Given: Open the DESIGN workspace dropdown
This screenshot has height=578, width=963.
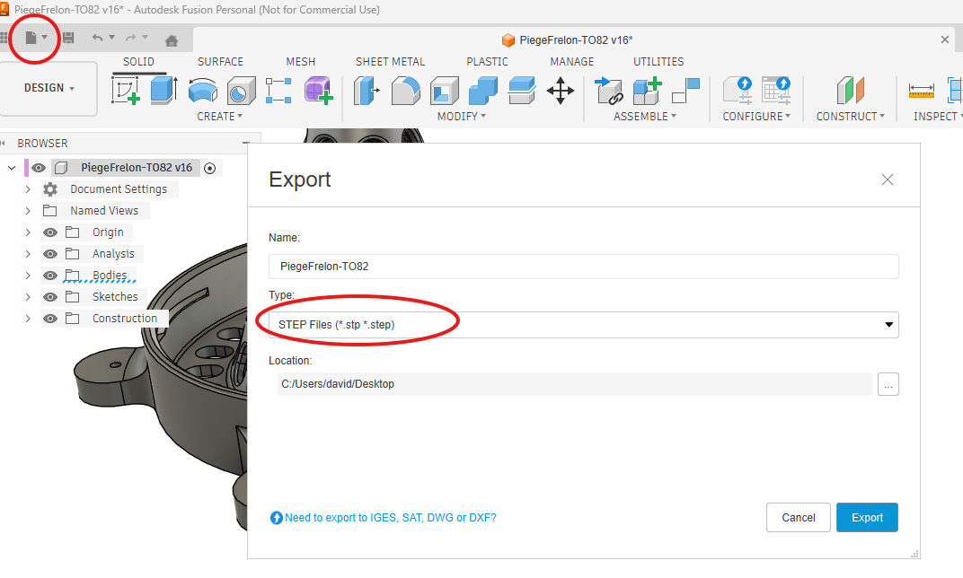Looking at the screenshot, I should (x=49, y=88).
